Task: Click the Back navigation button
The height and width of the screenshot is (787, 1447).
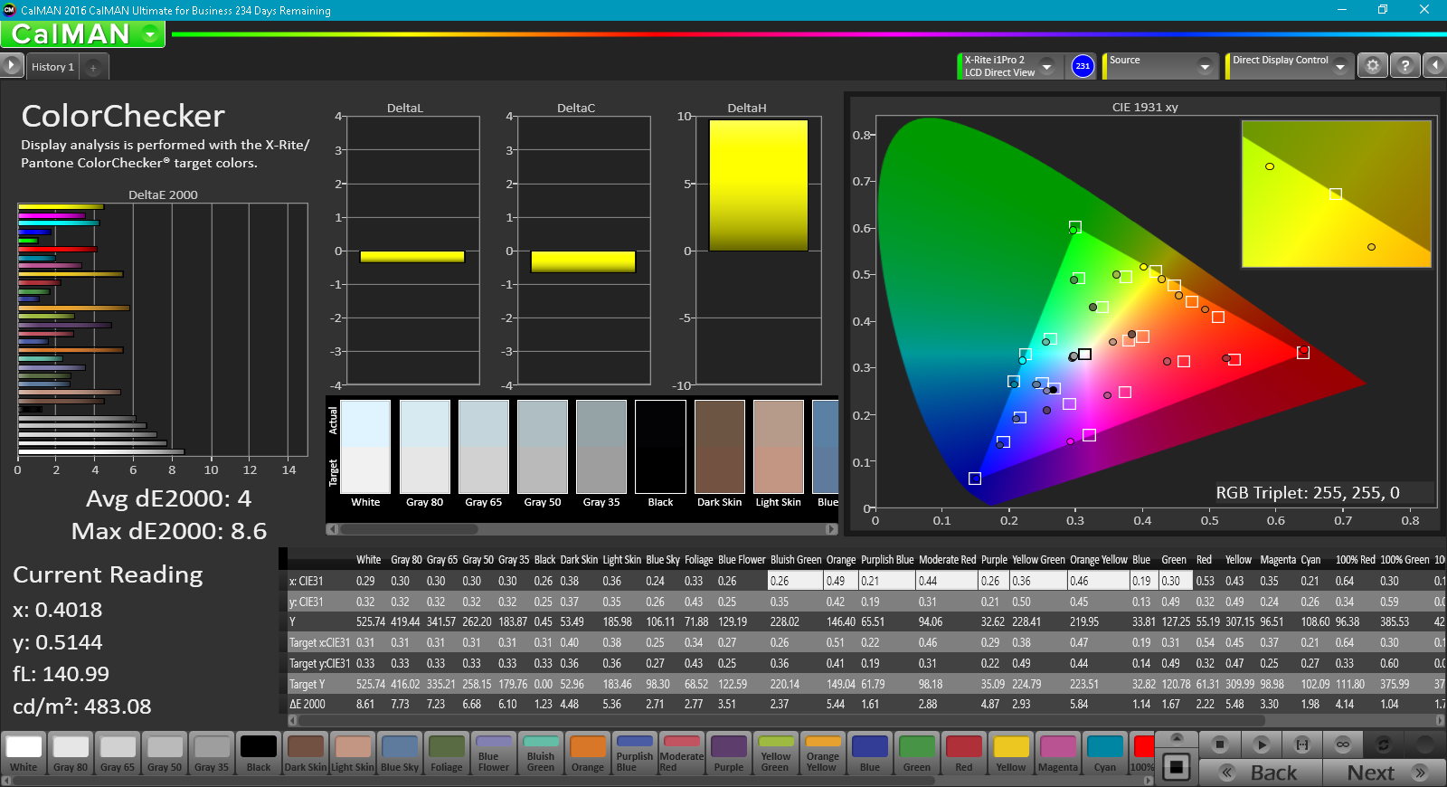Action: click(1261, 773)
